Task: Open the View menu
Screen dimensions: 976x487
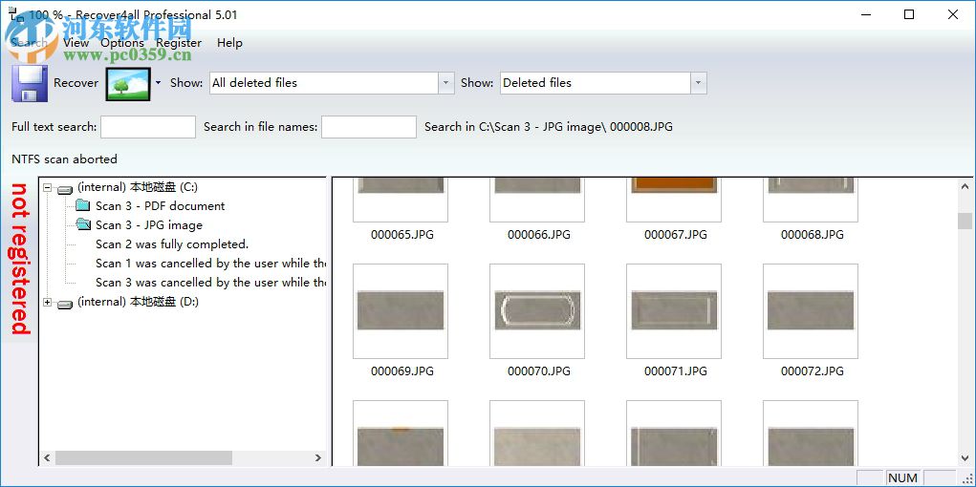Action: (76, 43)
